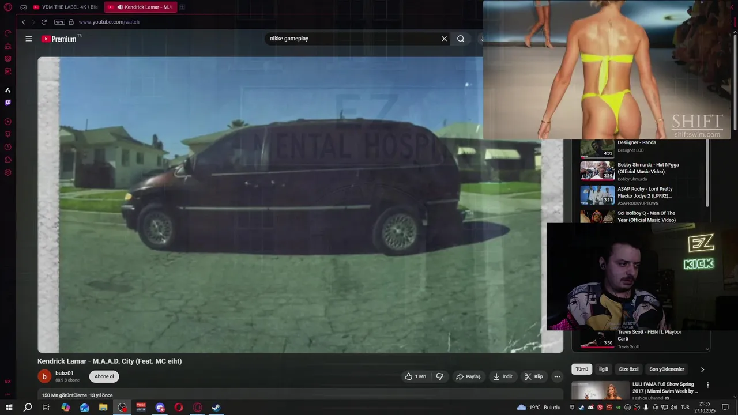Clear the search query with X
Viewport: 738px width, 415px height.
[444, 39]
